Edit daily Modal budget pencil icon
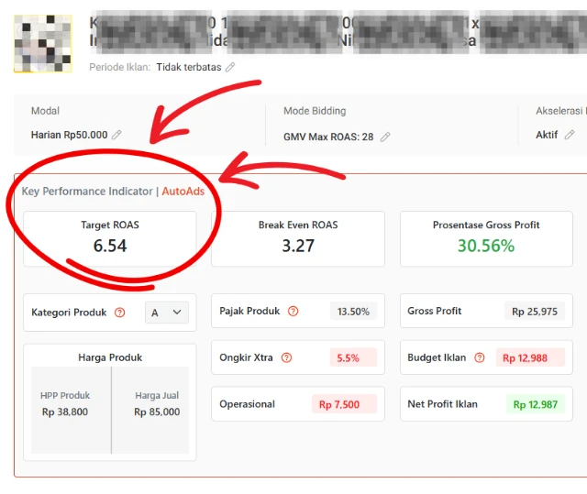This screenshot has width=587, height=494. 116,135
